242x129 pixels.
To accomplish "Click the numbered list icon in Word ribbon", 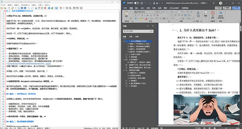I will tap(177, 12).
